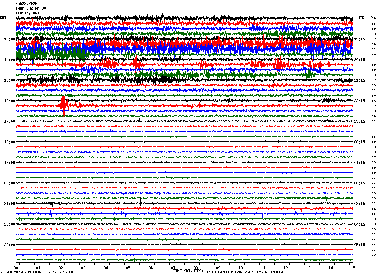Click the DC value 561
Screen dimensions: 378x276
[x=374, y=240]
